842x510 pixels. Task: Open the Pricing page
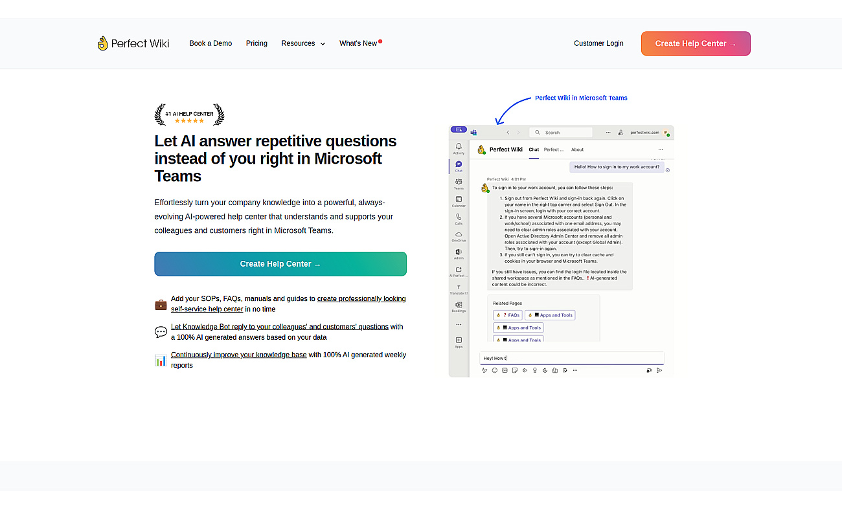point(256,43)
